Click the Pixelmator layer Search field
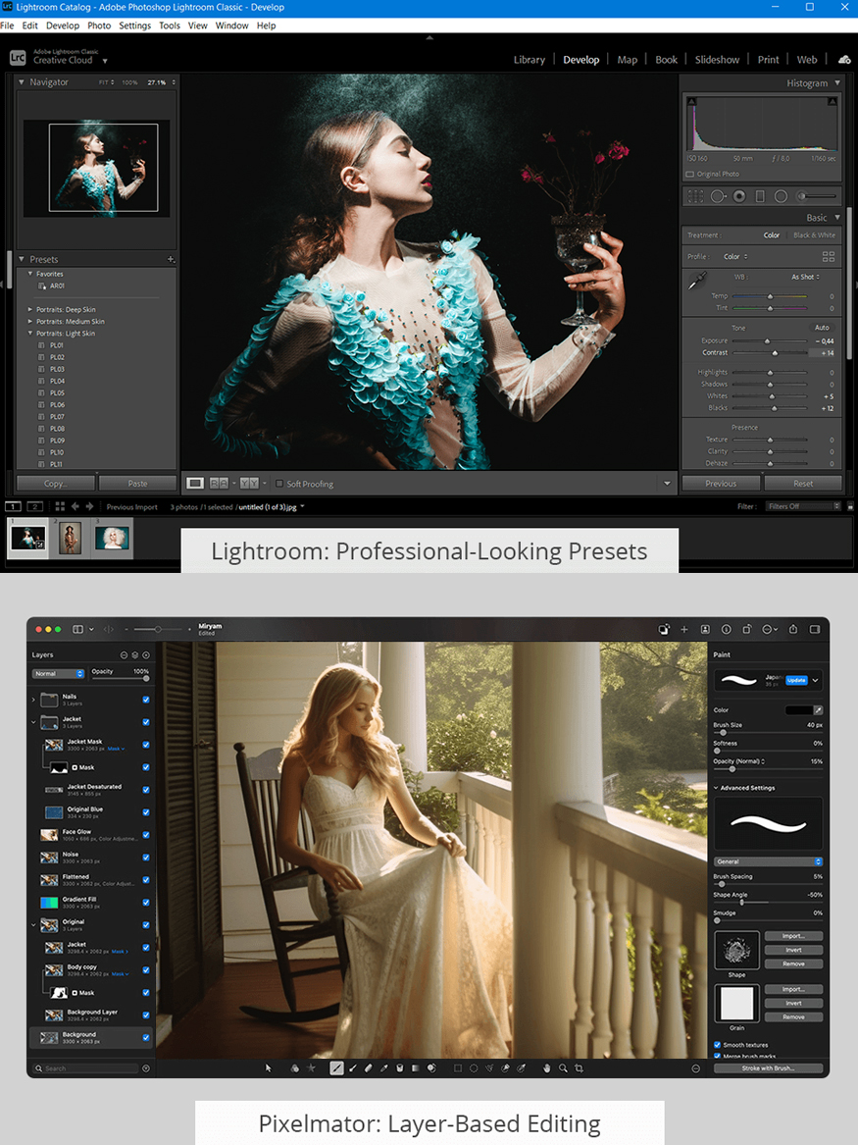 tap(85, 1068)
